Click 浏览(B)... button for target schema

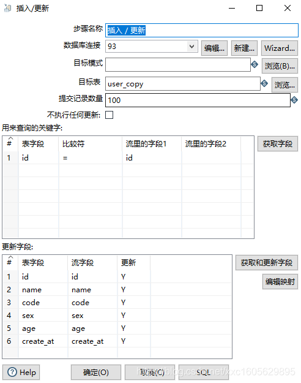click(280, 66)
